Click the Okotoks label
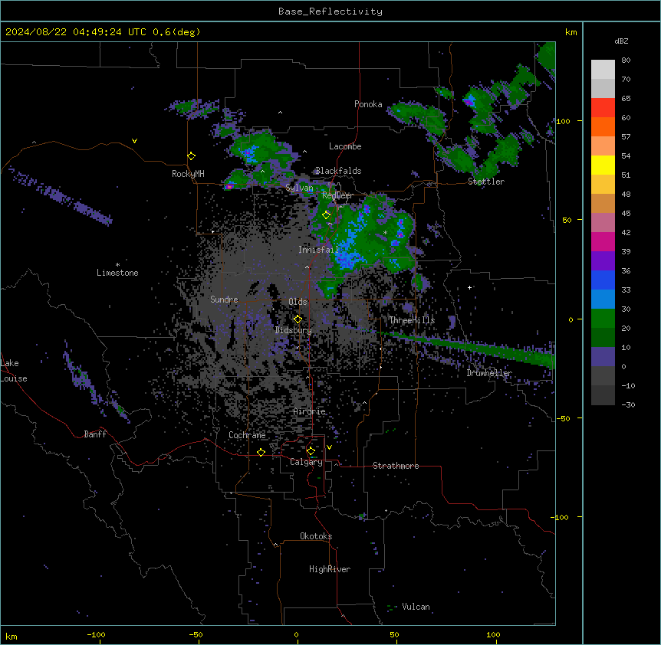 click(x=316, y=536)
